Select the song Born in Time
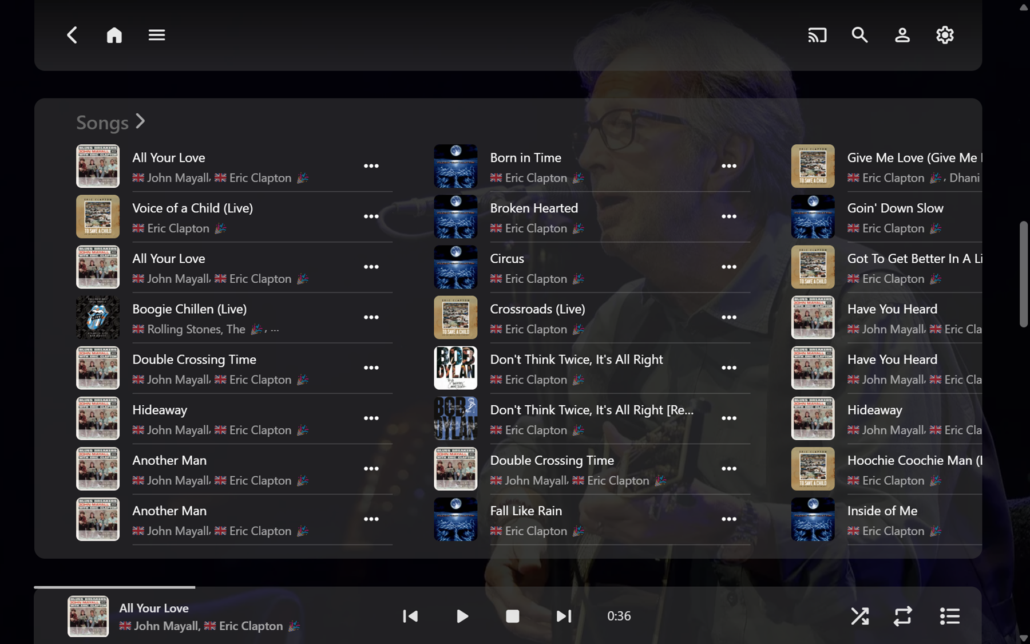Image resolution: width=1030 pixels, height=644 pixels. [x=525, y=158]
